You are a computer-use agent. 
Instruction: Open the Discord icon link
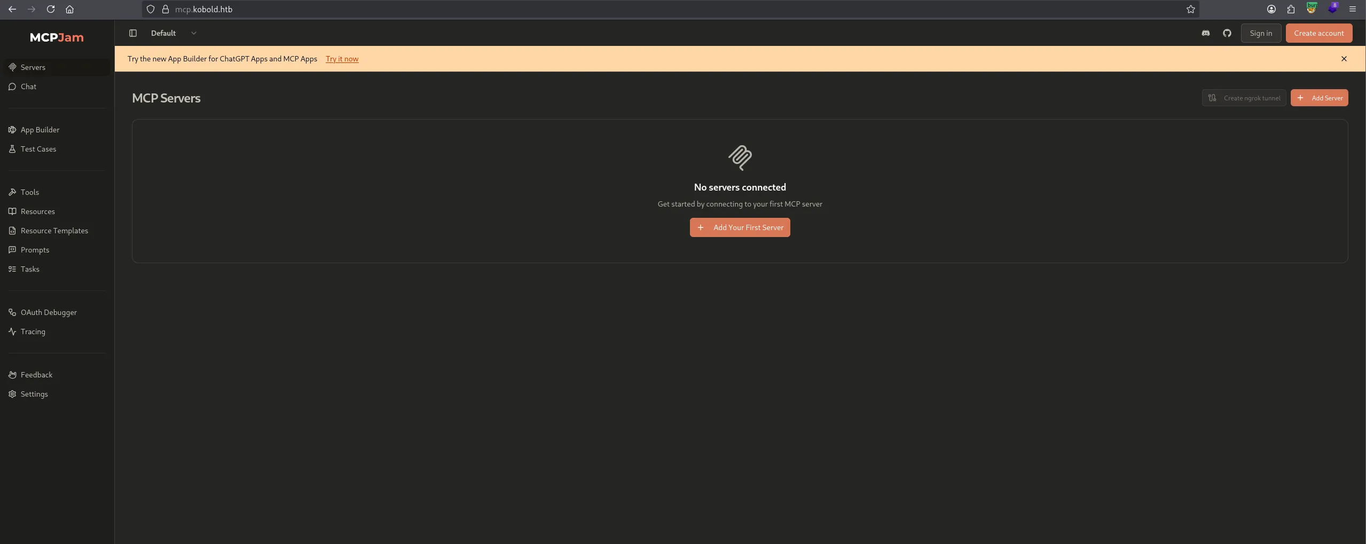(x=1205, y=33)
